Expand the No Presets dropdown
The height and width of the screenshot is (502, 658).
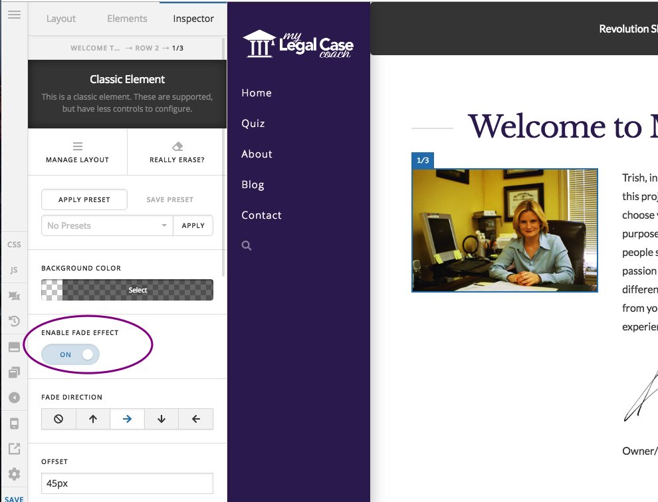(x=107, y=225)
